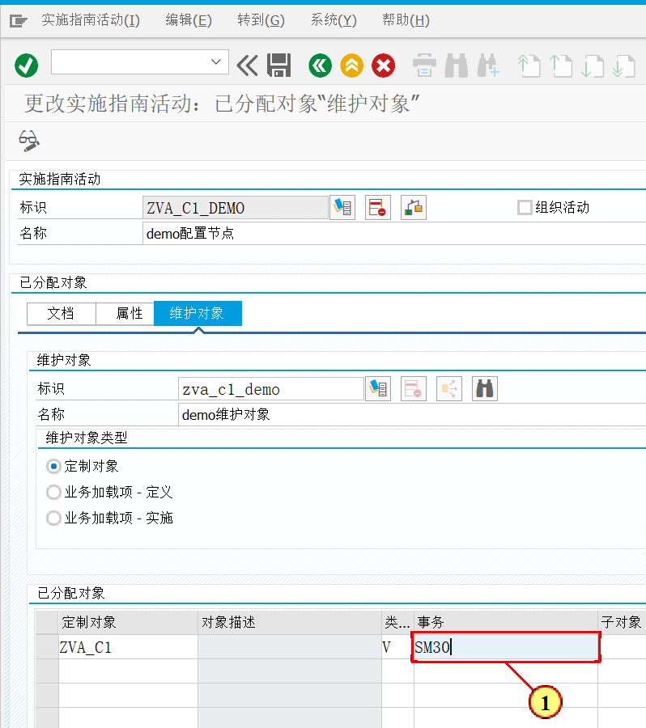Select the 业务加载项 - 定义 radio button

(54, 492)
